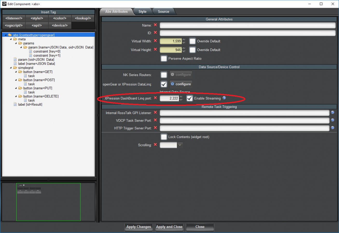
Task: Tick Override Default for Virtual Height
Action: (192, 50)
